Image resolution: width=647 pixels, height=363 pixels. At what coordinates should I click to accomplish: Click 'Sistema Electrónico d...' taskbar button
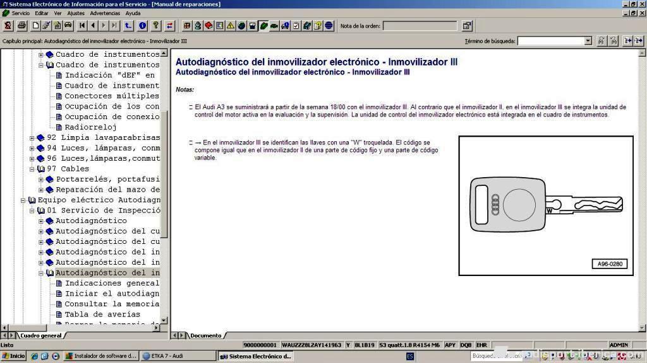pos(256,356)
